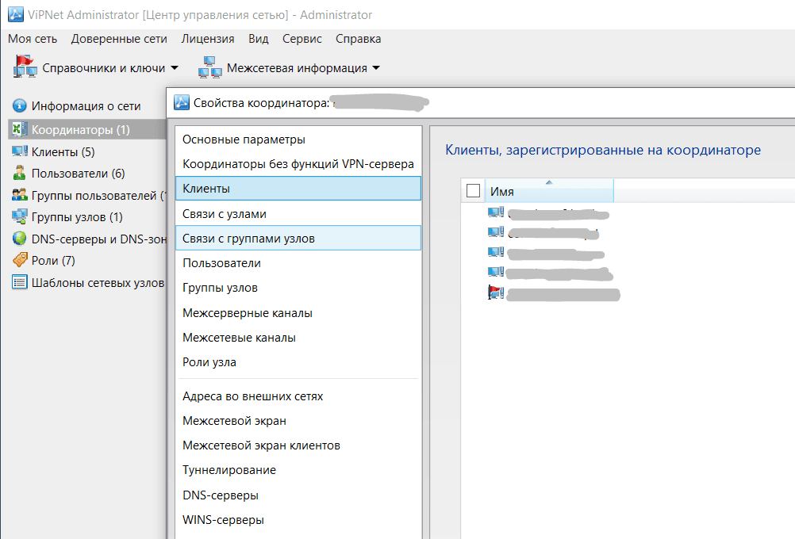Image resolution: width=795 pixels, height=539 pixels.
Task: Click the Роли tag icon
Action: (x=20, y=260)
